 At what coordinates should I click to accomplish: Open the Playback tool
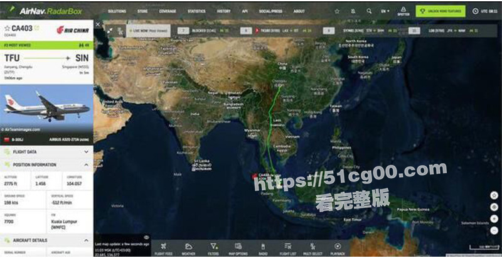click(338, 249)
